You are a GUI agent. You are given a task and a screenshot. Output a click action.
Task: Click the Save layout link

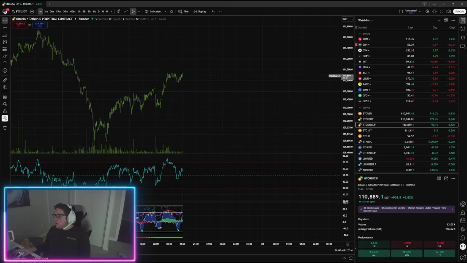(x=411, y=13)
